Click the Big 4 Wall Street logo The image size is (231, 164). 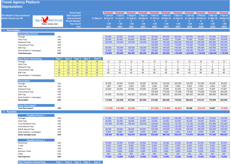click(x=48, y=21)
